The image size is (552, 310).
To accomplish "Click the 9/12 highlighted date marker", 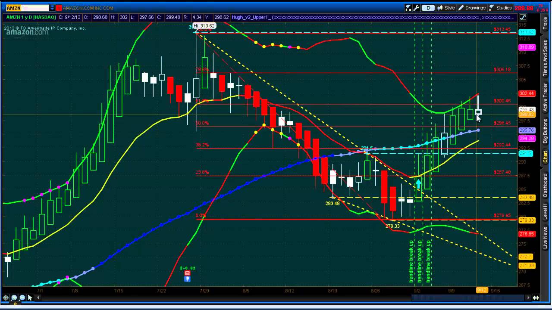I will click(482, 290).
